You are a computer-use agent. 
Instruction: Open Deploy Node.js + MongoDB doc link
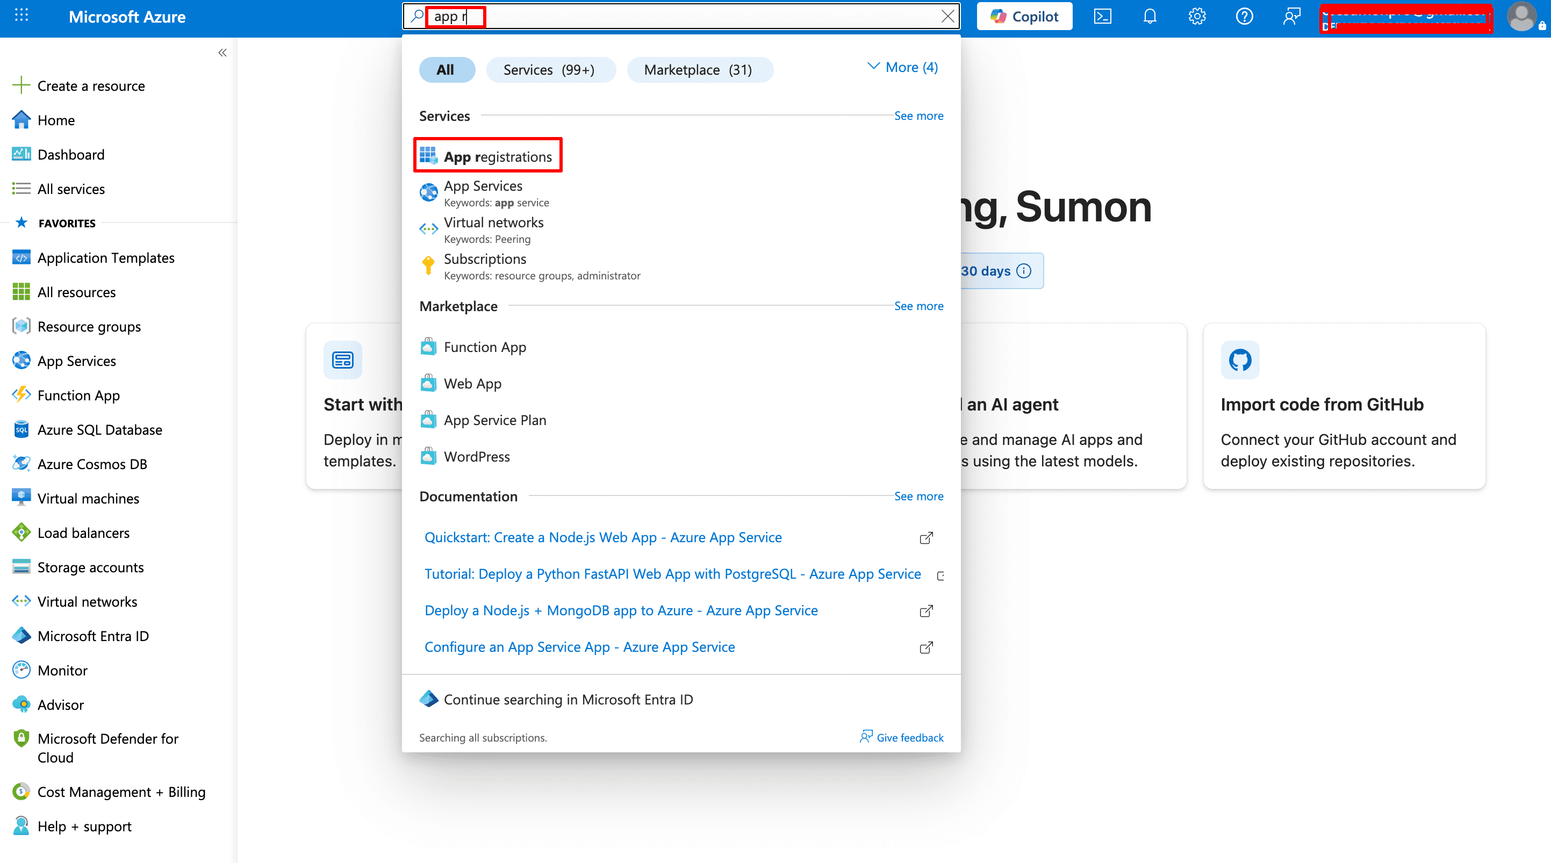pos(621,610)
